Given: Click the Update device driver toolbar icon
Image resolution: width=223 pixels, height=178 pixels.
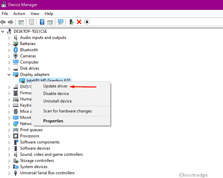Looking at the screenshot, I should (71, 22).
